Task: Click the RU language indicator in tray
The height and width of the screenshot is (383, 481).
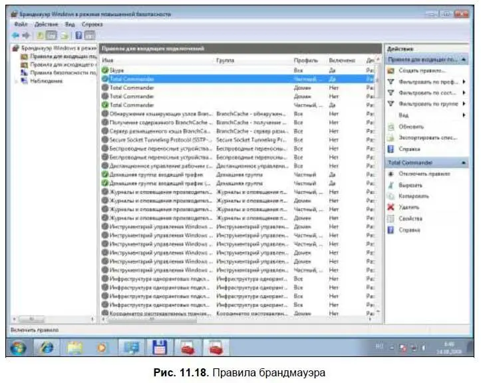Action: [379, 346]
